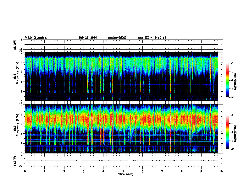This screenshot has height=192, width=249.
Task: Click time-axis tick label '10'
Action: pyautogui.click(x=221, y=171)
